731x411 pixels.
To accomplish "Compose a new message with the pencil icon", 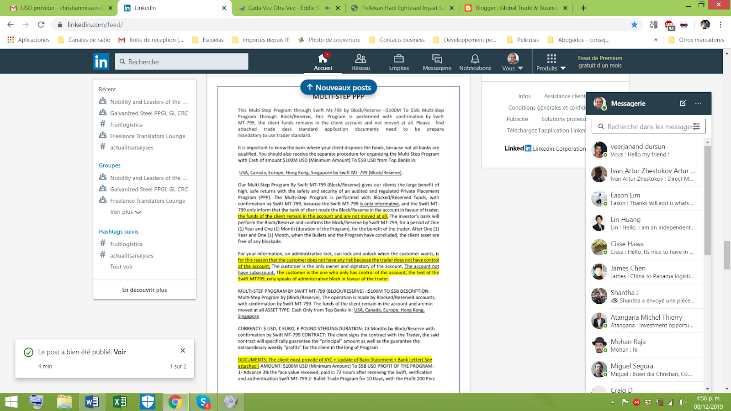I will point(683,103).
